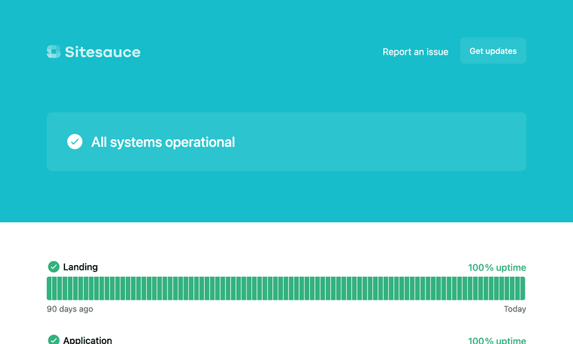The image size is (573, 344).
Task: Click the rightmost bar in Landing uptime chart
Action: point(522,289)
